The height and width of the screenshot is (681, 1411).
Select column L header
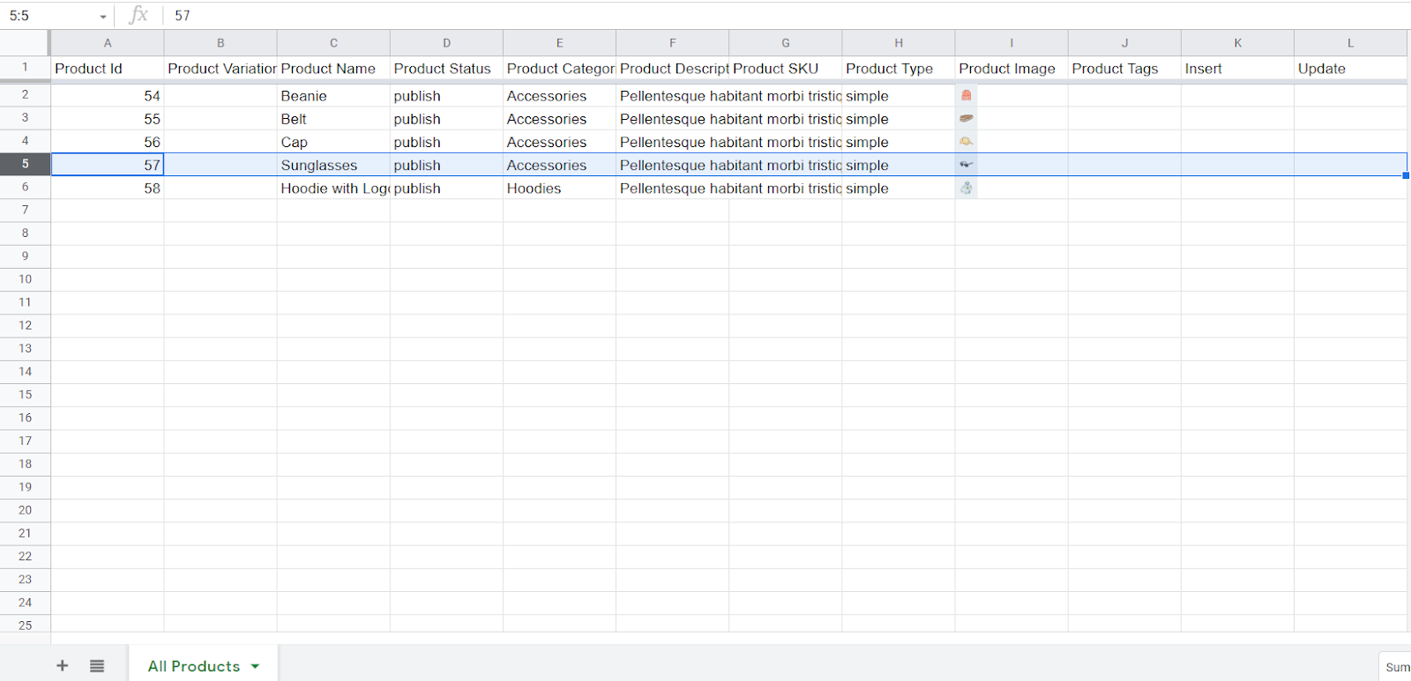(x=1350, y=42)
